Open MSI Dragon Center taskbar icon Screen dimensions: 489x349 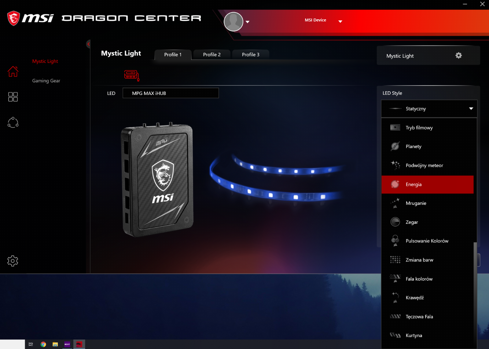point(79,344)
